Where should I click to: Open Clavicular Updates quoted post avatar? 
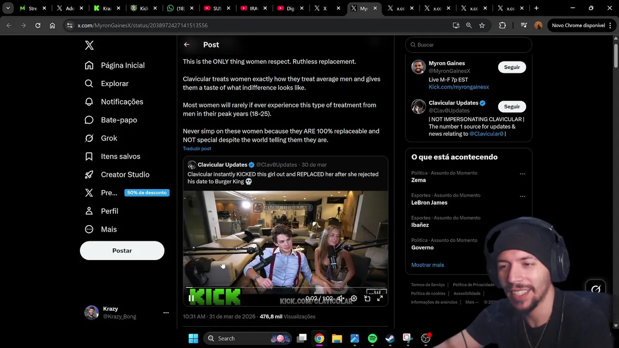pyautogui.click(x=192, y=165)
